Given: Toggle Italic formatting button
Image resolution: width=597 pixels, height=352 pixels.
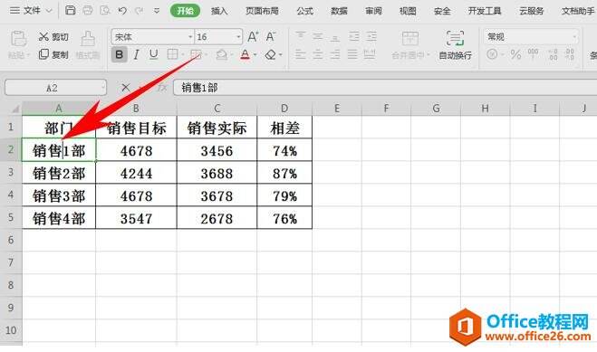Looking at the screenshot, I should click(136, 54).
